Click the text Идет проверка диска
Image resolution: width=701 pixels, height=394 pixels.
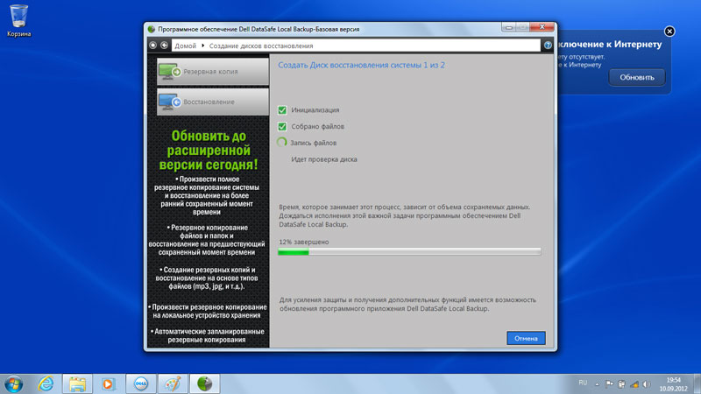(x=324, y=159)
